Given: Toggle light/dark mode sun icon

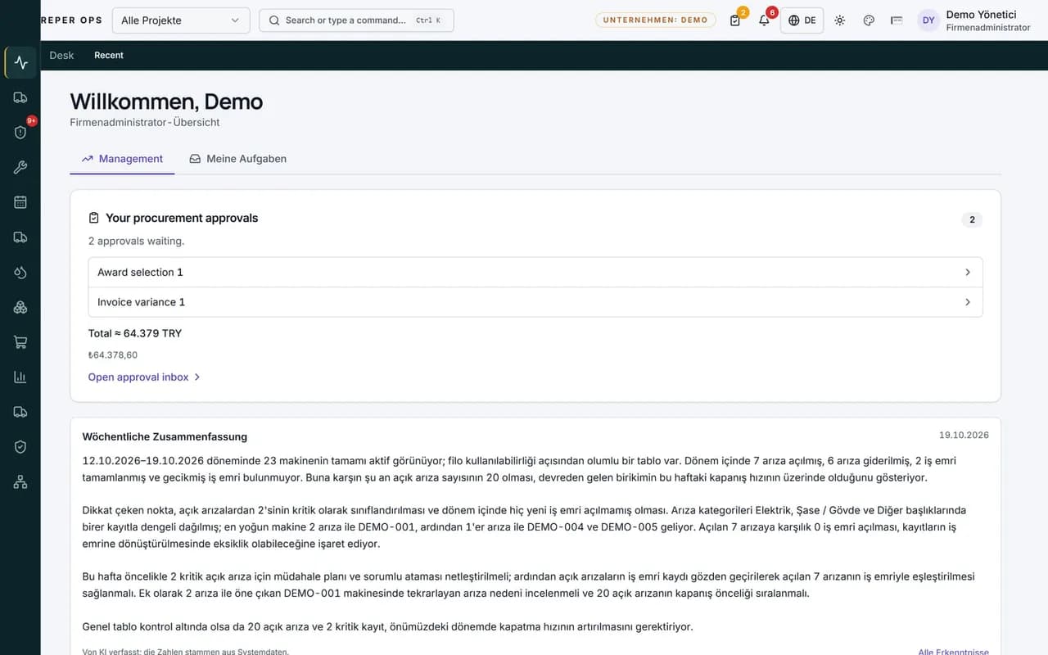Looking at the screenshot, I should click(x=840, y=20).
